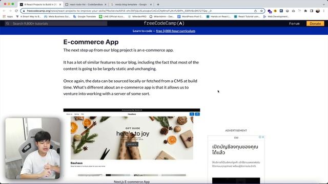Go back with the browser back arrow
This screenshot has width=328, height=184.
[4, 11]
